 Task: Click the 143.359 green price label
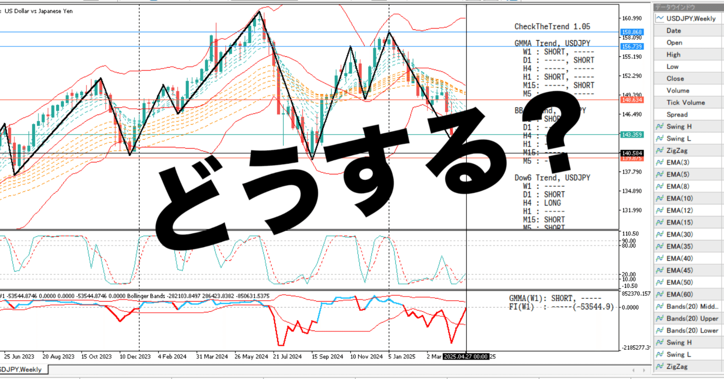[632, 135]
